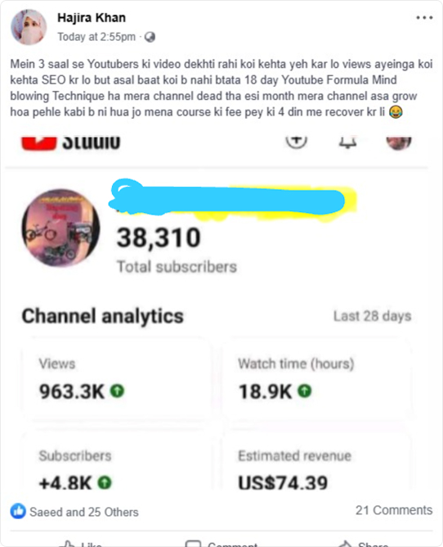Open the Estimated revenue US$74.39 card
Image resolution: width=443 pixels, height=547 pixels.
pos(317,460)
